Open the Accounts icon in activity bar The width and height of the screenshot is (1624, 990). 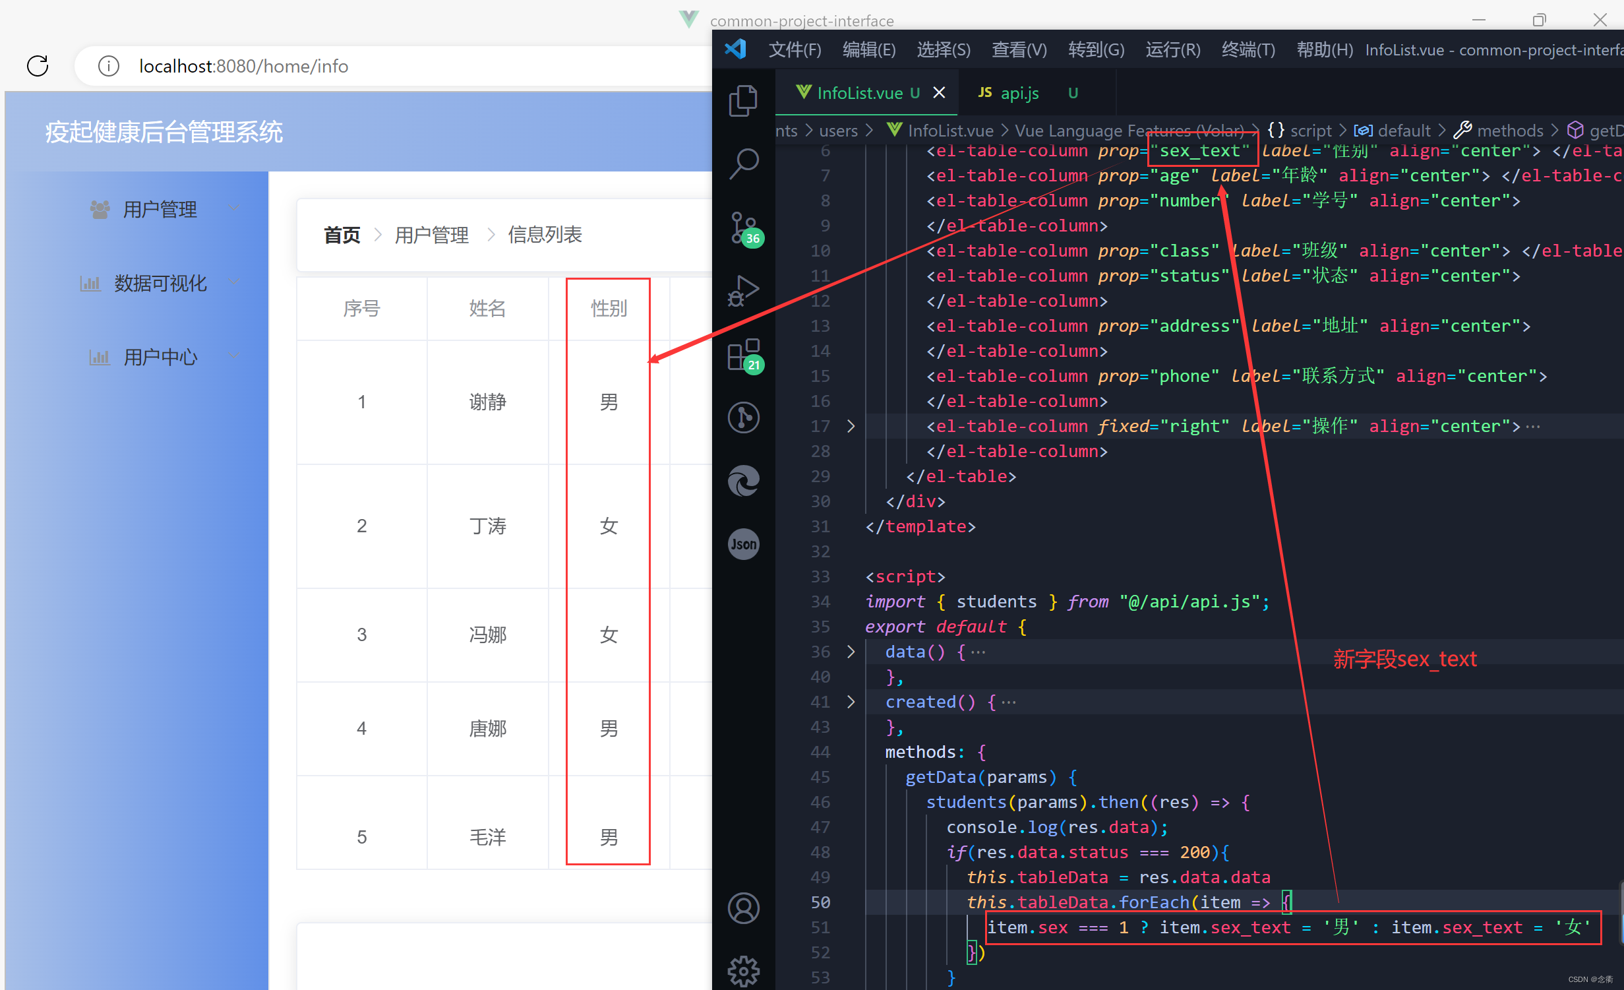coord(743,908)
